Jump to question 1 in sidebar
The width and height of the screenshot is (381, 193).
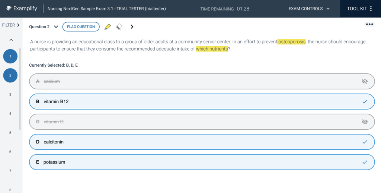coord(10,56)
